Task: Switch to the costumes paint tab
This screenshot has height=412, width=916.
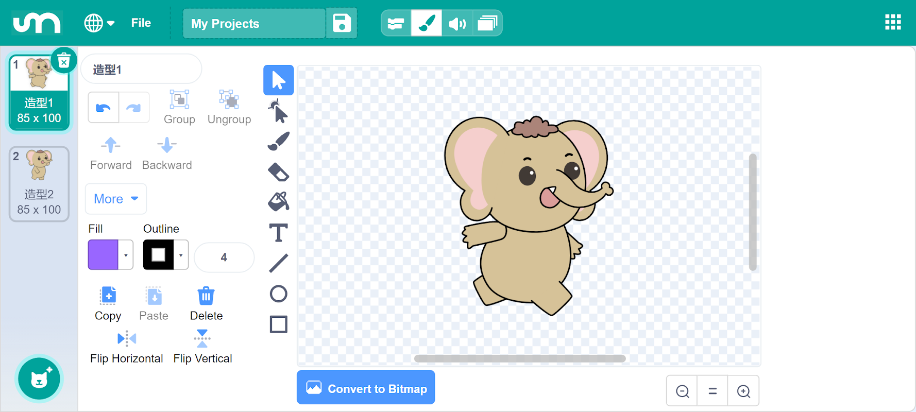Action: pyautogui.click(x=427, y=23)
